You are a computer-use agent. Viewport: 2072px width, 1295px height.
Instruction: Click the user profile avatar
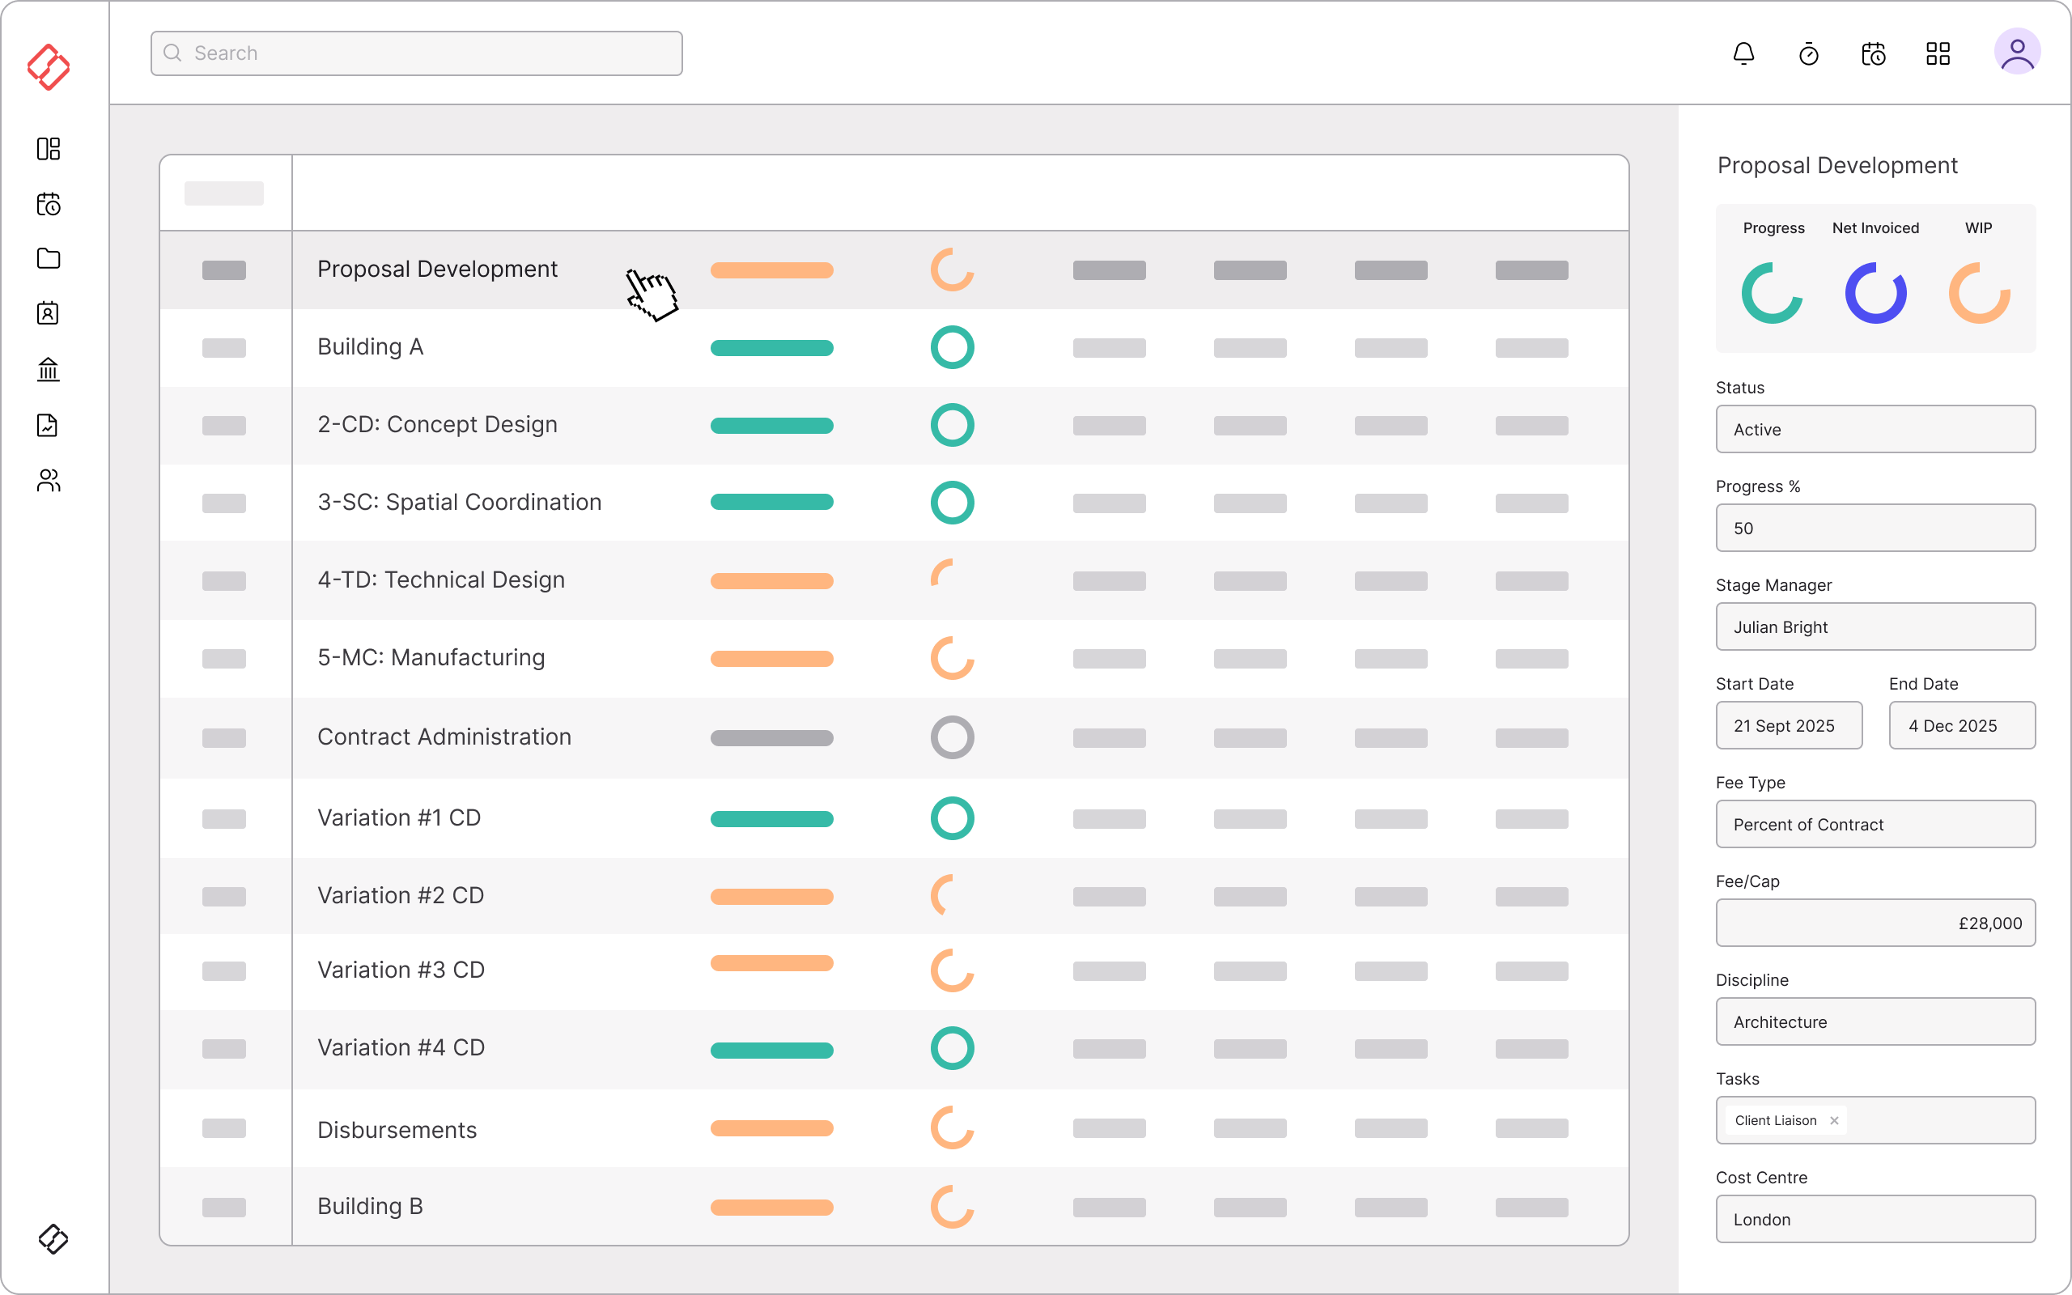coord(2016,53)
